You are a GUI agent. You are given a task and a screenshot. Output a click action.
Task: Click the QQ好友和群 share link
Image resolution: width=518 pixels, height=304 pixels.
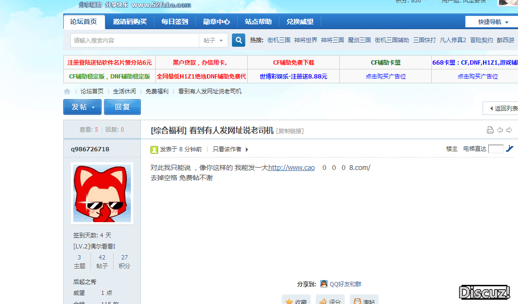[x=345, y=284]
